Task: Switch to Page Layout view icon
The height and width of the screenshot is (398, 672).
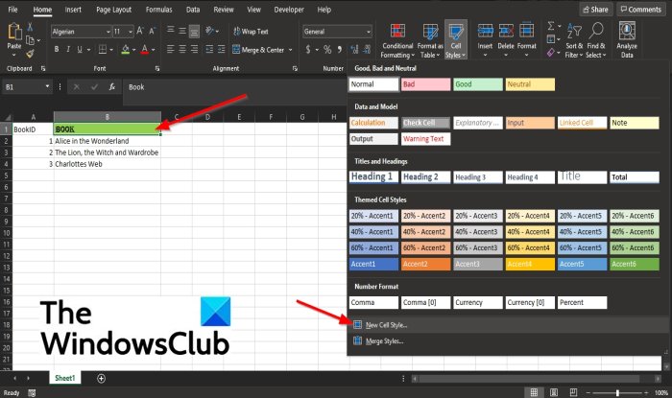Action: click(x=554, y=392)
